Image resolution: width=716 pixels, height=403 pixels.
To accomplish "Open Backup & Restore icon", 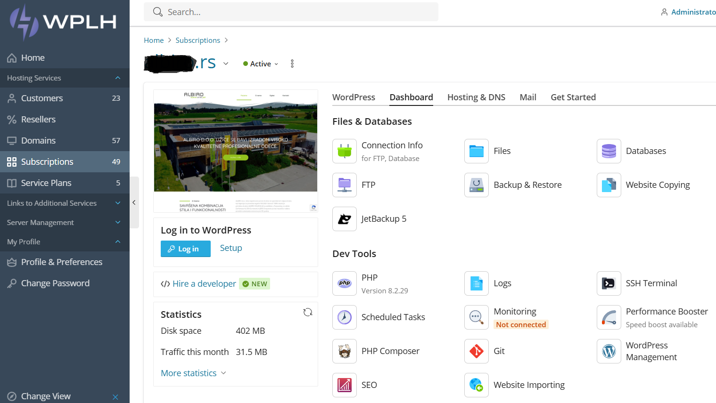I will point(477,185).
